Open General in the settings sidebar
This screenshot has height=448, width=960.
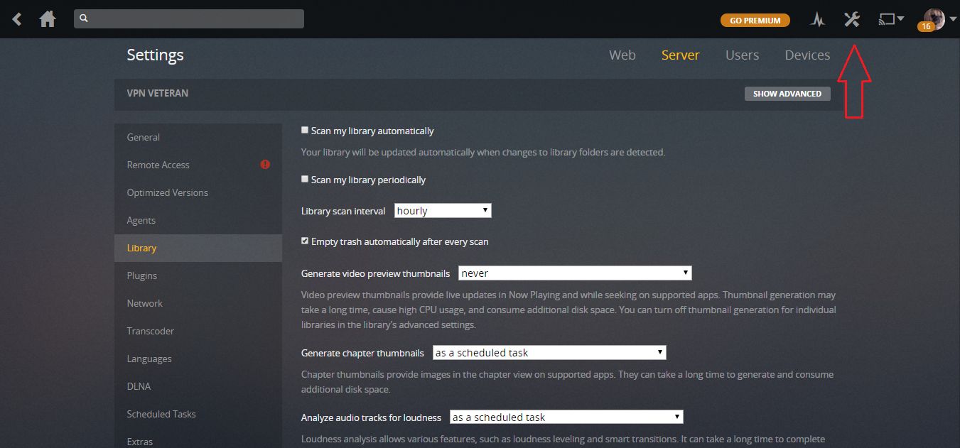(x=198, y=137)
